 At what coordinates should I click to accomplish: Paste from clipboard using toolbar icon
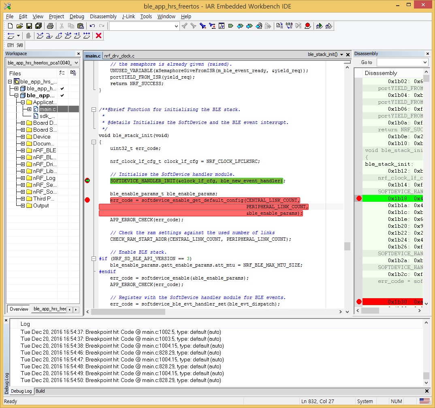81,26
